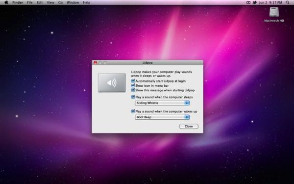The image size is (294, 184).
Task: Toggle Show icon in menu bar
Action: [133, 85]
